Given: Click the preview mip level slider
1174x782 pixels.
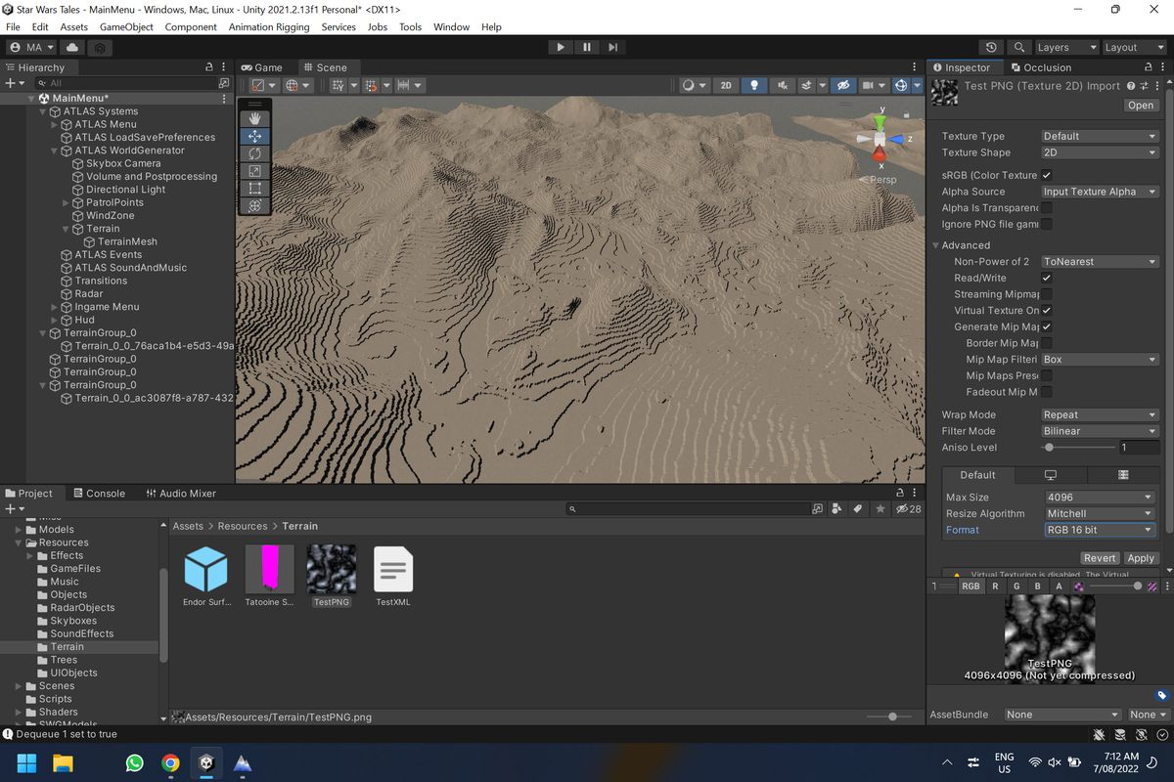Looking at the screenshot, I should click(x=1115, y=586).
